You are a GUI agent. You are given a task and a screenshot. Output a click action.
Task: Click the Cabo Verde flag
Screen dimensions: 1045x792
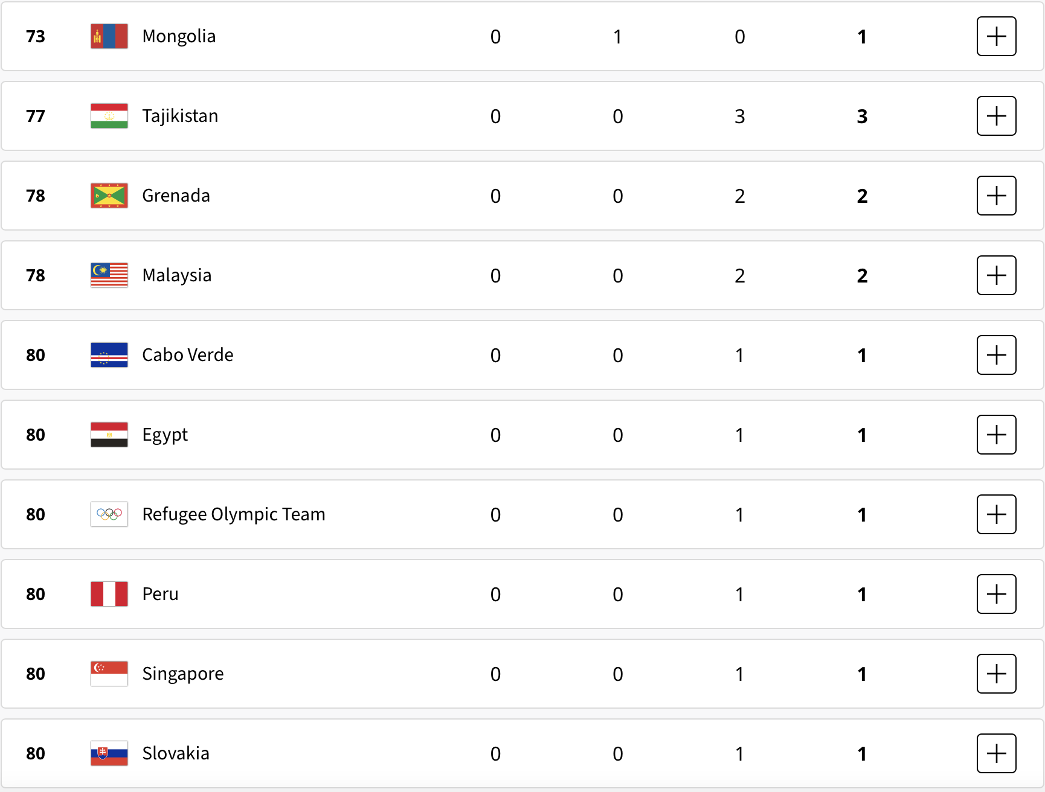point(109,355)
